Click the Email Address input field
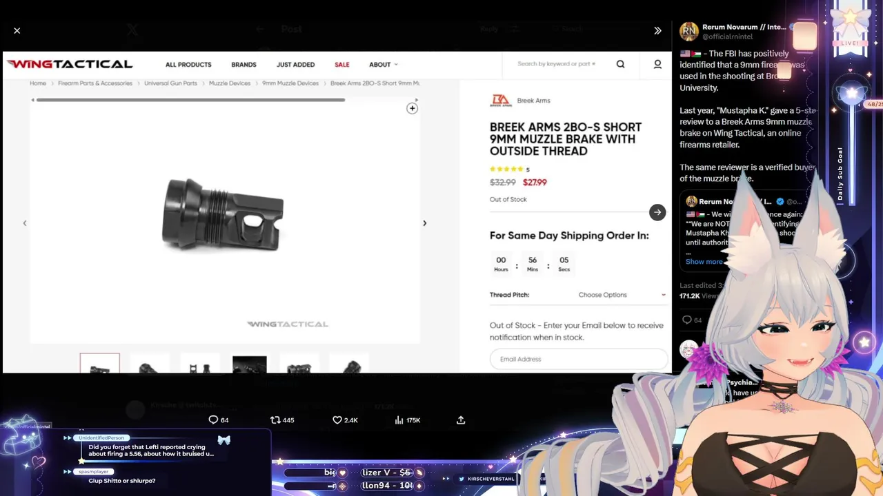The image size is (883, 496). point(578,359)
